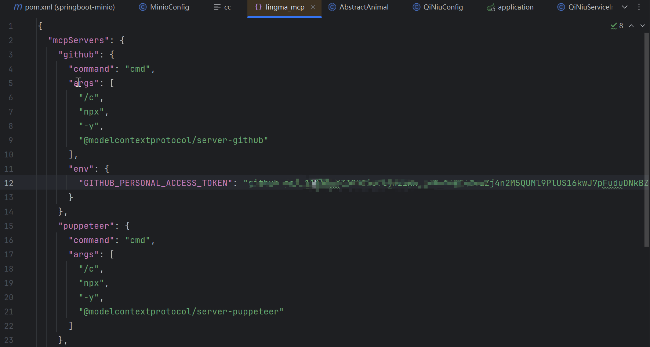Close the lingma_mcp tab
Screen dimensions: 650x347
pos(313,7)
